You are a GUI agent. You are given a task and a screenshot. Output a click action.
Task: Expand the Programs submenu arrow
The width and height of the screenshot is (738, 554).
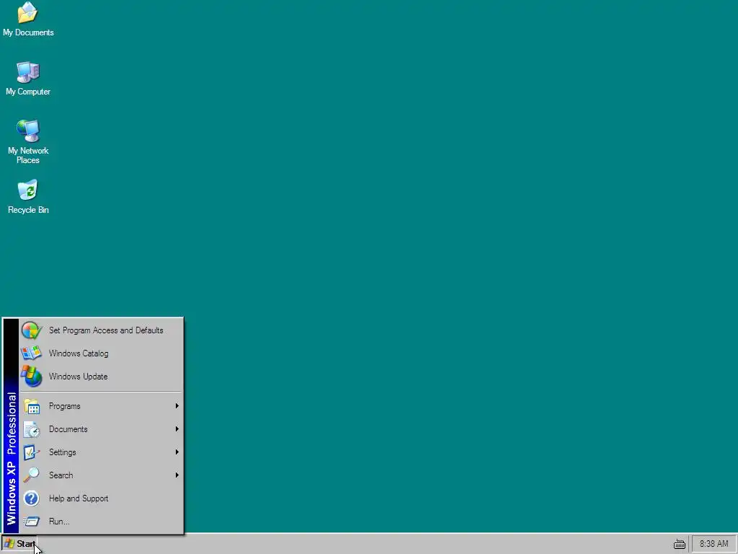(177, 406)
